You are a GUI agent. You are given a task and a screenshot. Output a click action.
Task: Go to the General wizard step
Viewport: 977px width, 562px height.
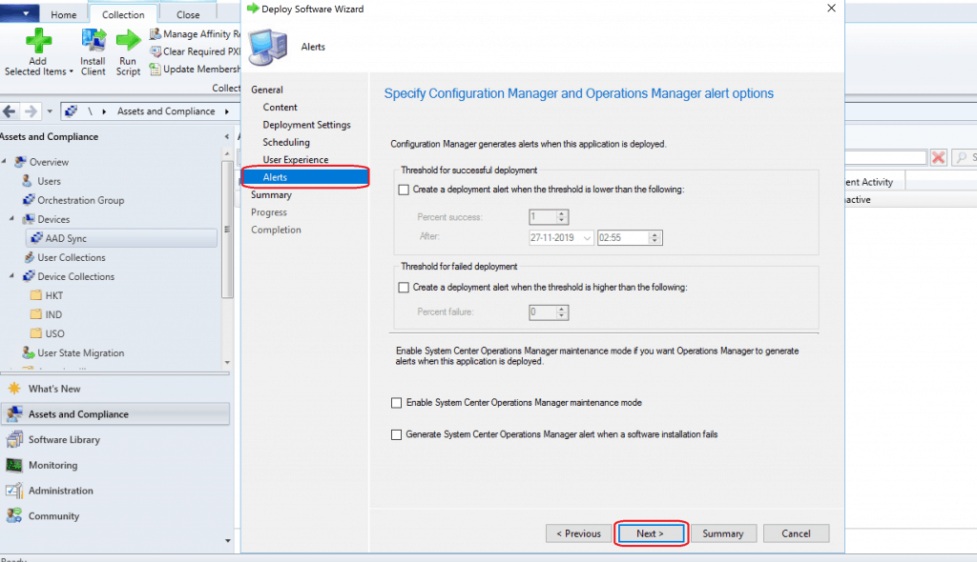pyautogui.click(x=267, y=90)
